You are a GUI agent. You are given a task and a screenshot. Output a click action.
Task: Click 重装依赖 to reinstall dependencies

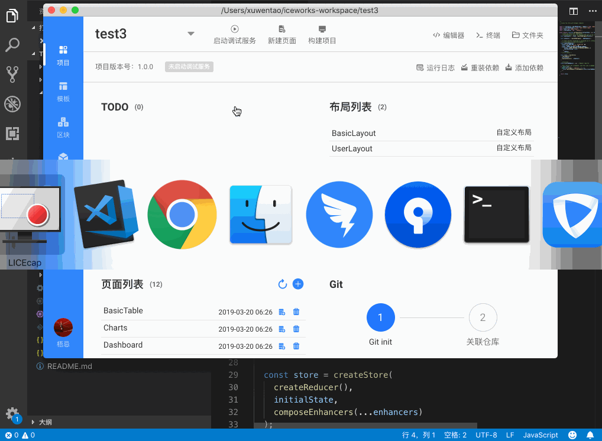tap(480, 68)
